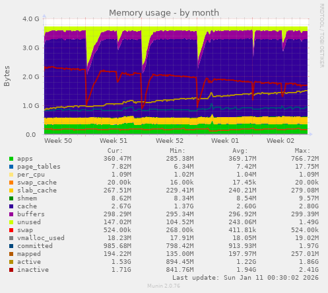Screen dimensions: 328x293
Task: Click the 'Week 02' axis label
Action: [280, 141]
